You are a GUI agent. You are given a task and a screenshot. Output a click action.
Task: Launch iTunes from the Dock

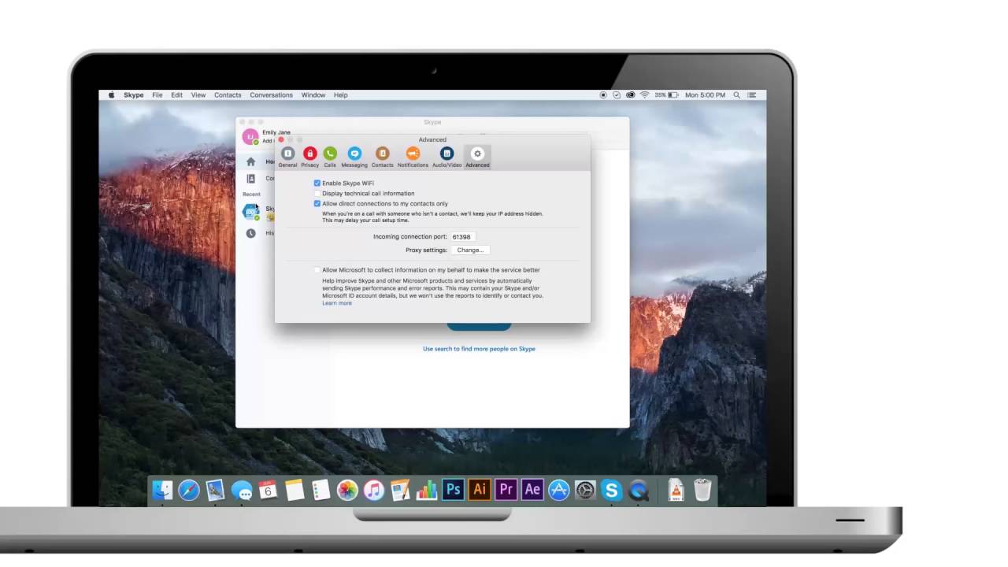click(x=373, y=490)
